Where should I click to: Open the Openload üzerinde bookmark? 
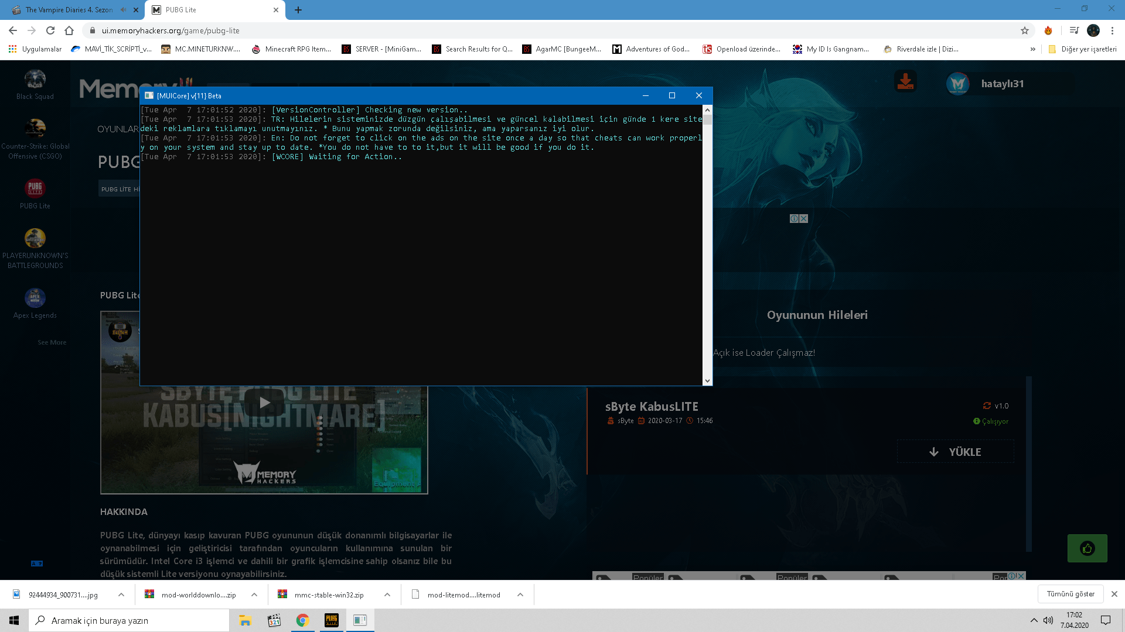click(742, 49)
